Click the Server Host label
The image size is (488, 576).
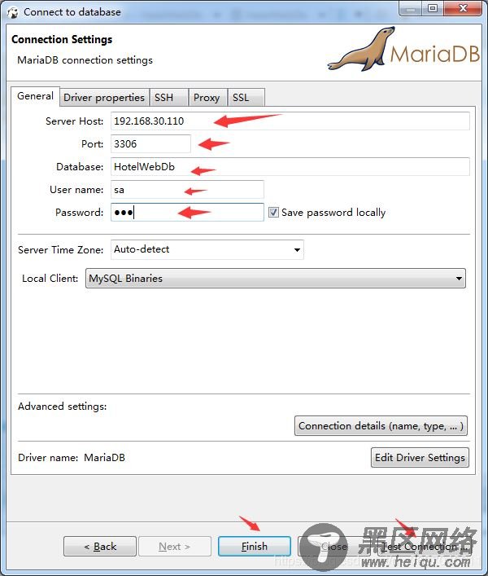coord(75,121)
